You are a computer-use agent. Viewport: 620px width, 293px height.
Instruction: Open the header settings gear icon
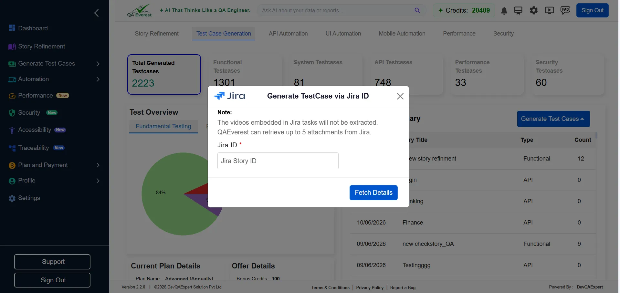[534, 11]
